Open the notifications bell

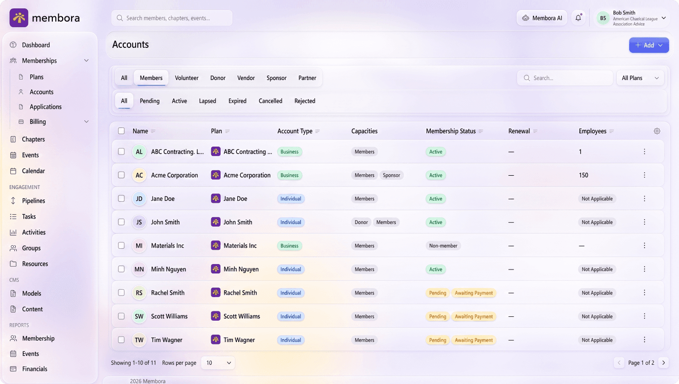click(x=578, y=18)
